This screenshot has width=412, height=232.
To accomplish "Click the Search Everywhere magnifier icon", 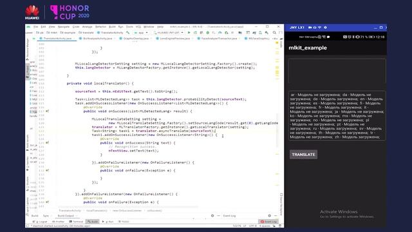I will click(x=274, y=33).
